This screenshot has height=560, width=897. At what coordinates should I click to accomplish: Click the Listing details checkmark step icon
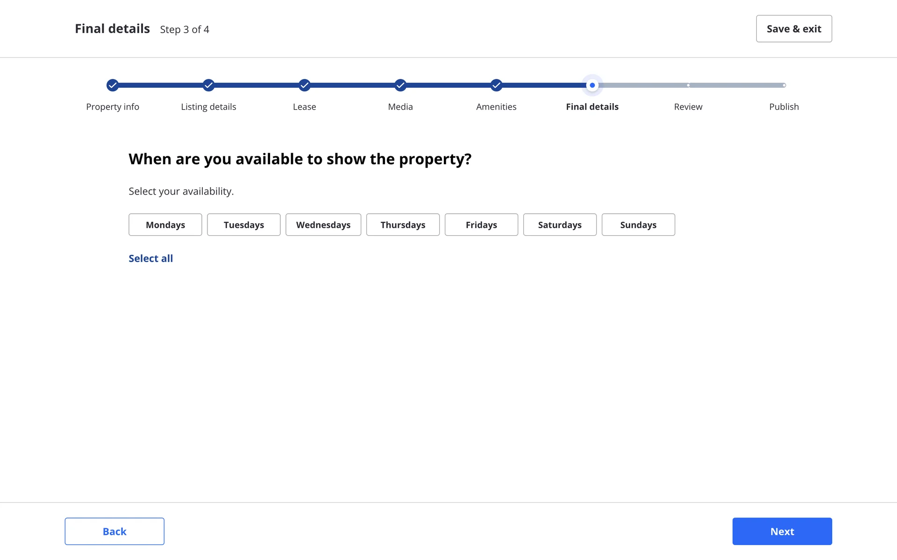pyautogui.click(x=208, y=85)
